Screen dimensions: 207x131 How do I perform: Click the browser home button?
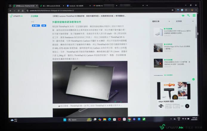click(23, 10)
